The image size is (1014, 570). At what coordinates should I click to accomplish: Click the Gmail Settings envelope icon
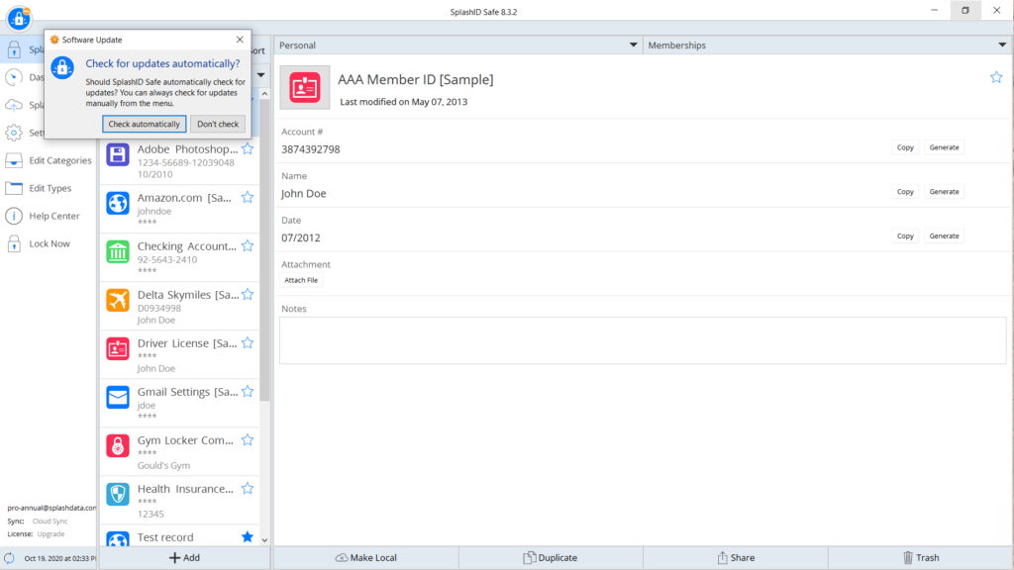[x=118, y=397]
